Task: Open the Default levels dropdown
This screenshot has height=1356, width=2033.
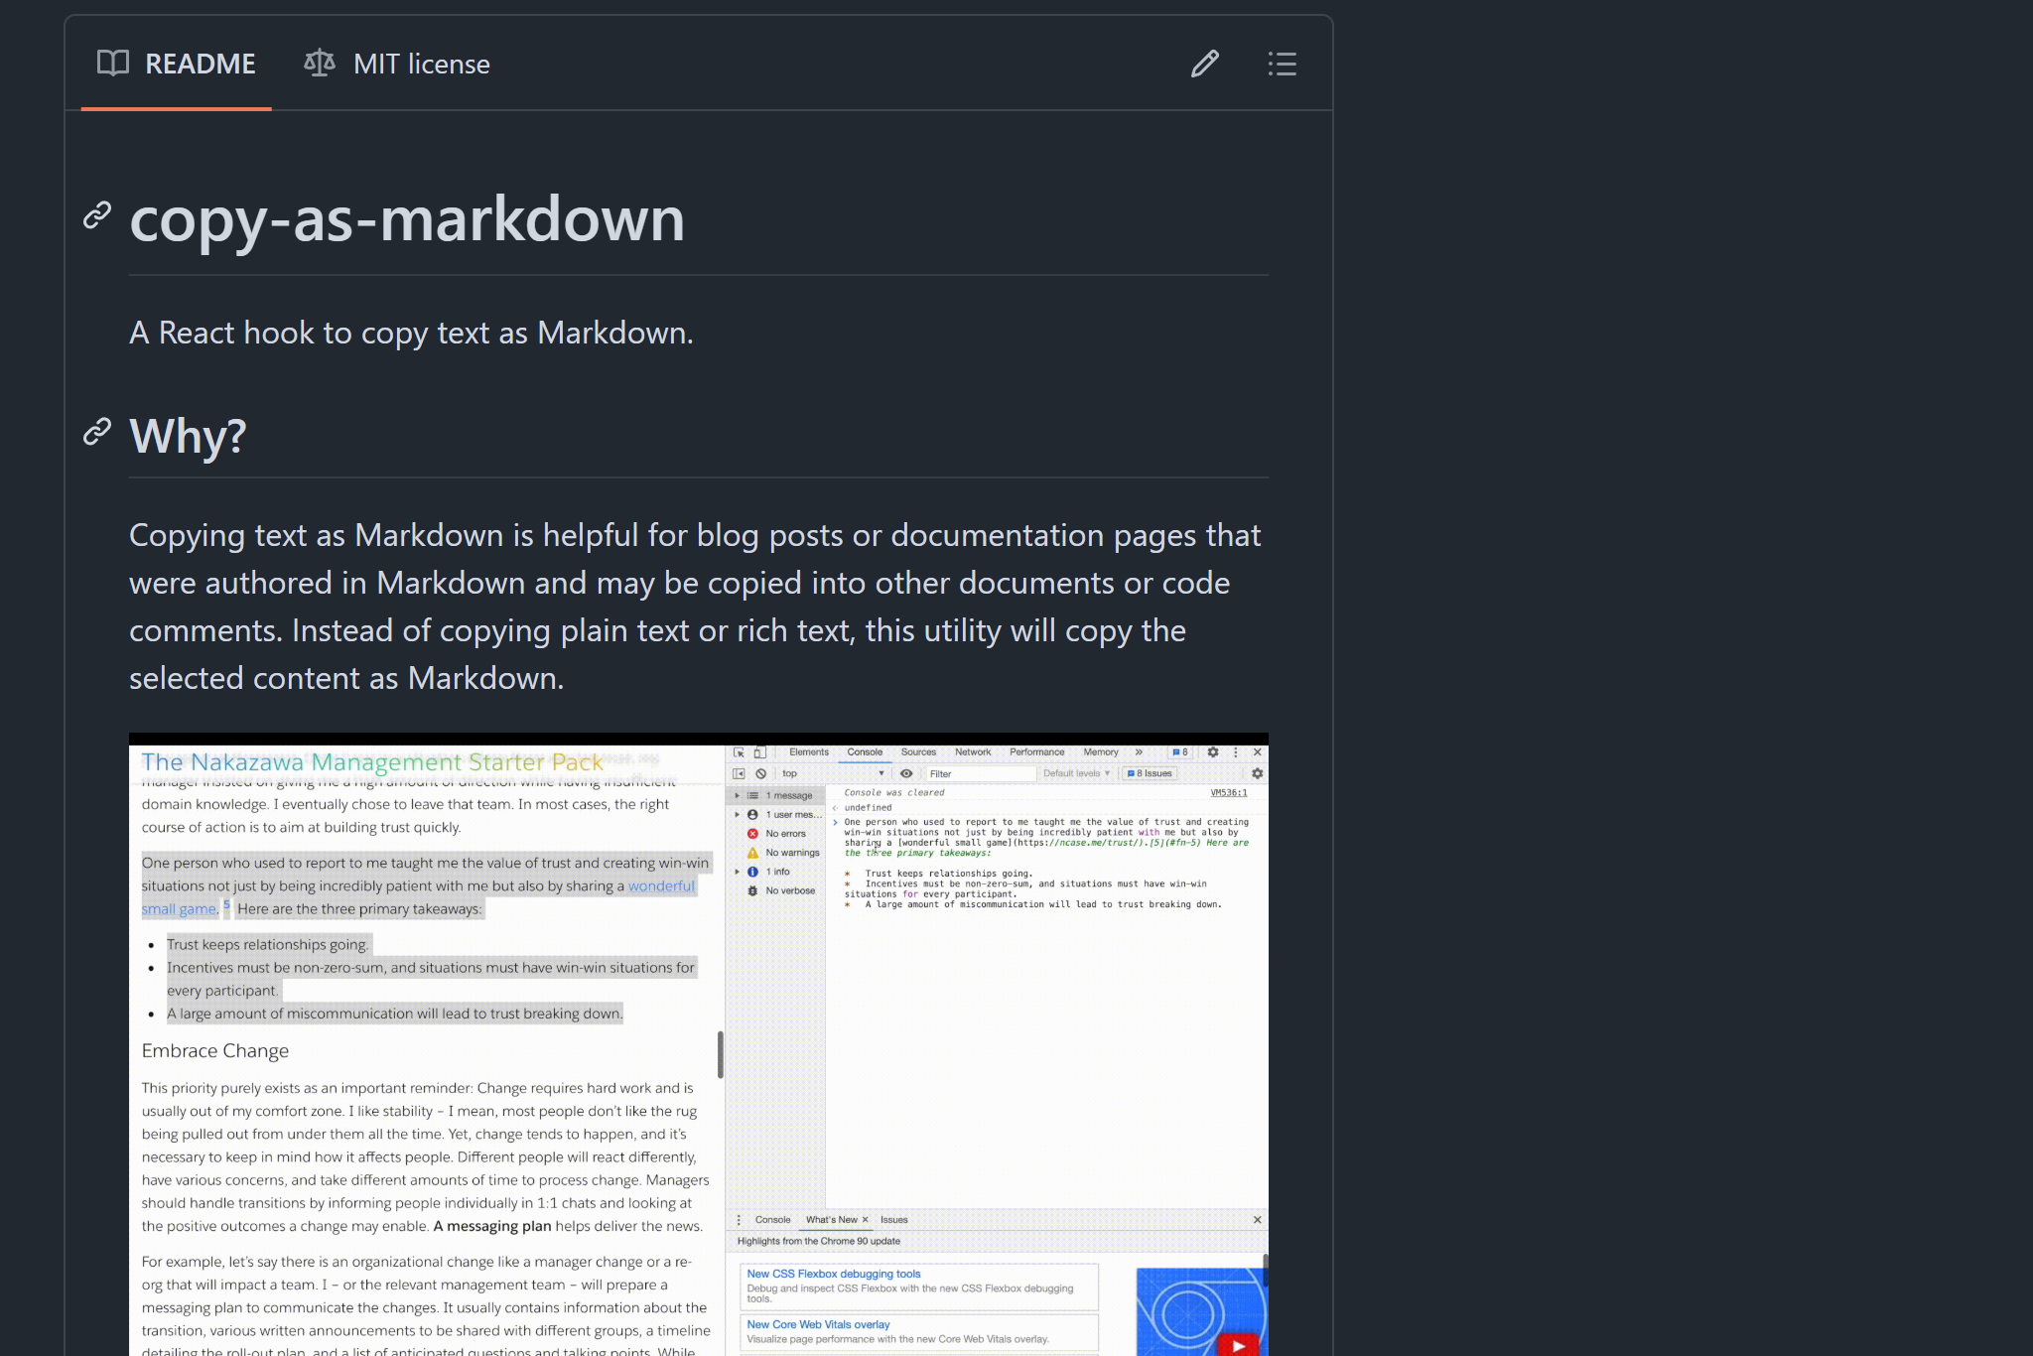Action: point(1076,773)
